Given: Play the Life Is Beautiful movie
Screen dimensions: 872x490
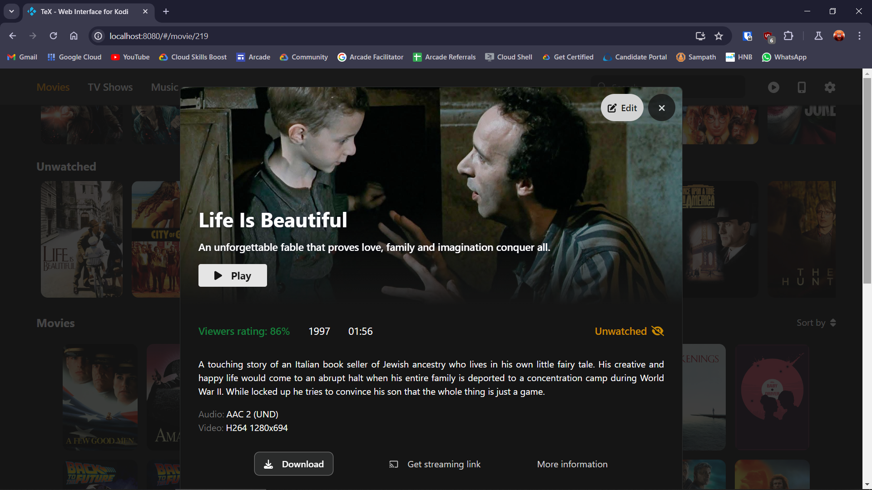Looking at the screenshot, I should pos(233,275).
